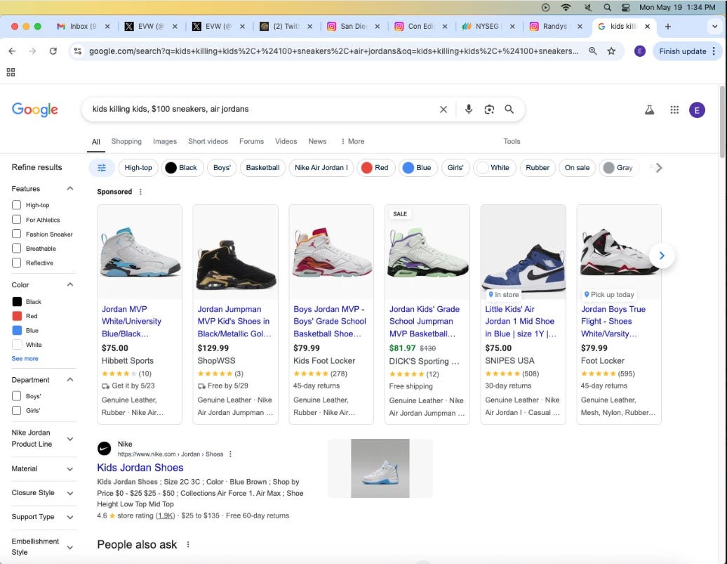Image resolution: width=727 pixels, height=564 pixels.
Task: Check the Reflective checkbox
Action: tap(16, 263)
